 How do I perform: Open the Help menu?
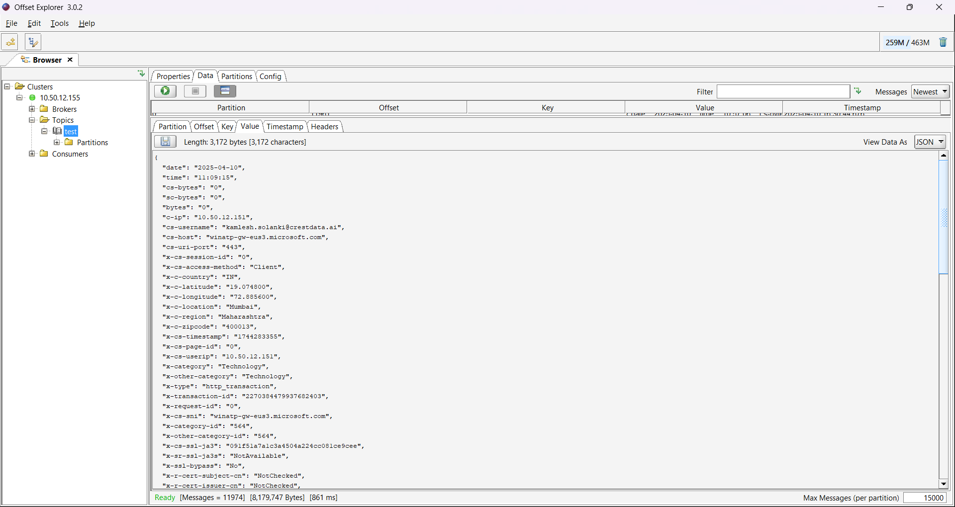click(x=87, y=23)
